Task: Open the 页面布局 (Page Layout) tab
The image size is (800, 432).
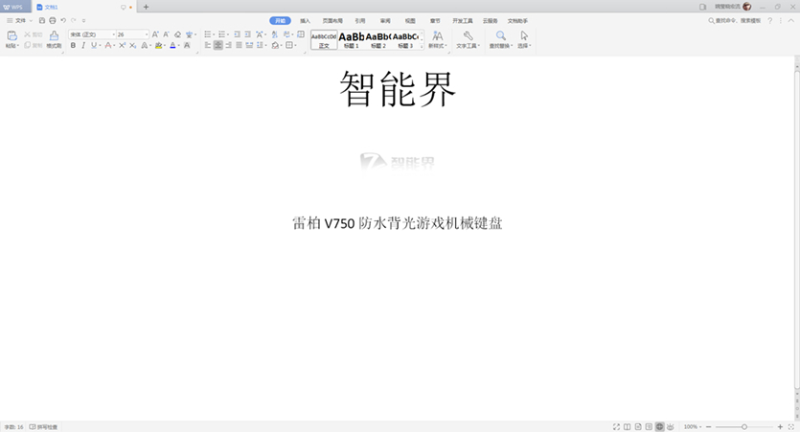Action: point(332,20)
